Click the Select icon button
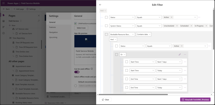The image size is (215, 105). tap(81, 28)
